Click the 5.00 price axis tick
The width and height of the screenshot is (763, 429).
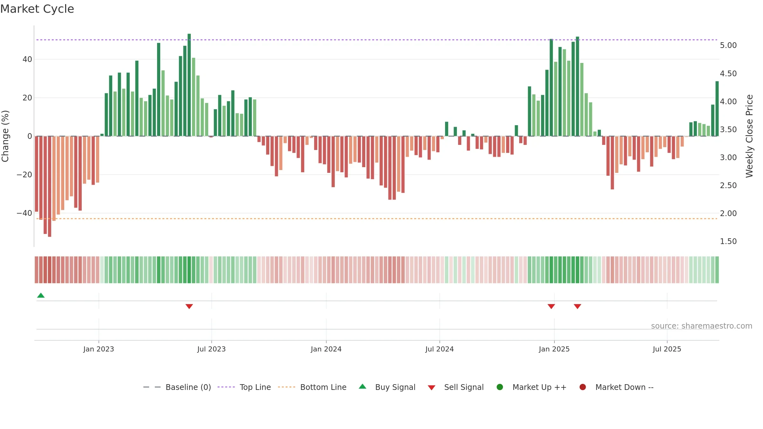(x=728, y=45)
